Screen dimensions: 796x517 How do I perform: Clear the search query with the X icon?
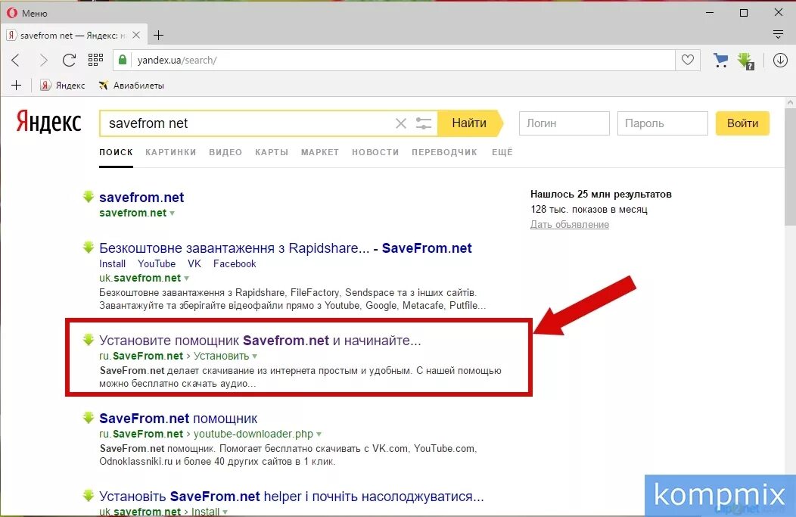[401, 123]
